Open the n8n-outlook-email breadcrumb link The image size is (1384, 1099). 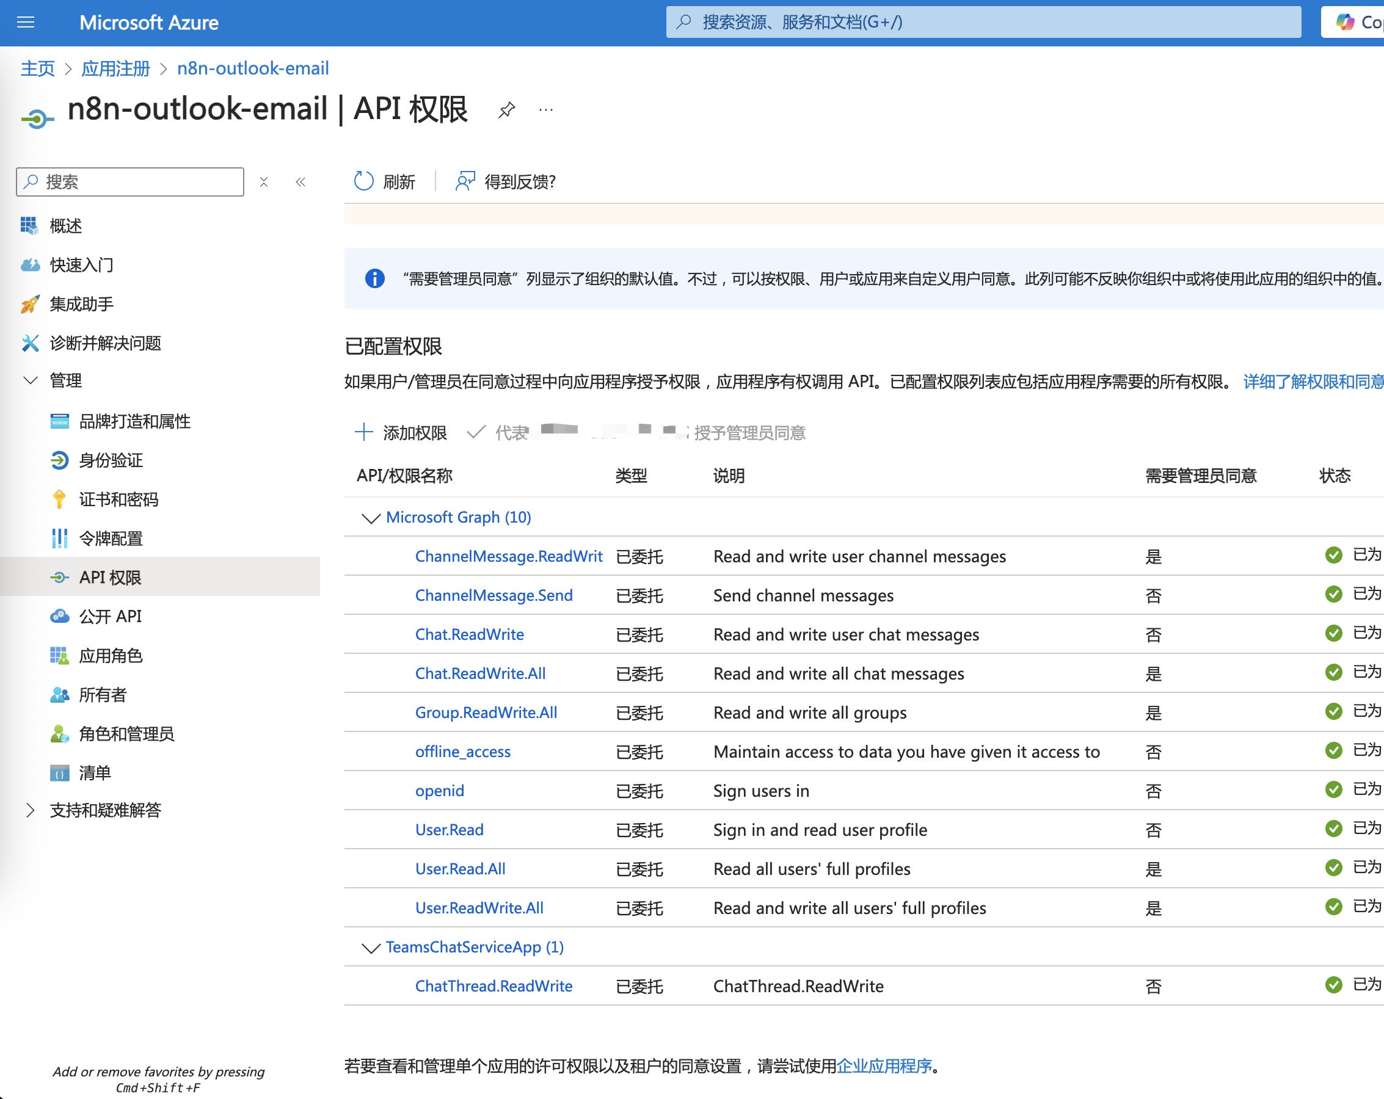(x=253, y=68)
